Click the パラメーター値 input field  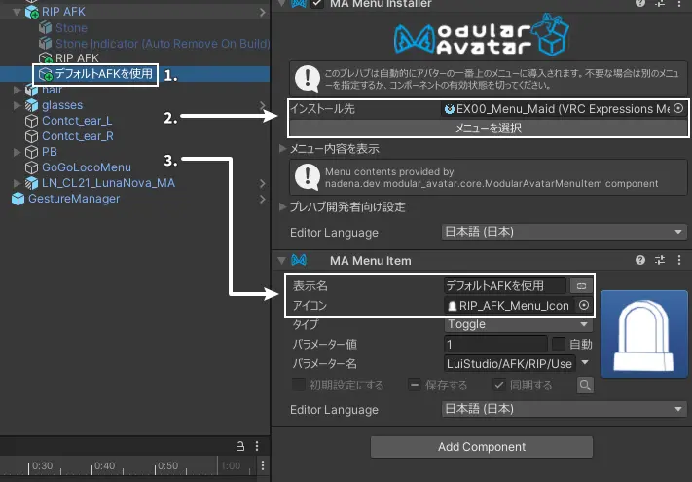click(x=495, y=345)
